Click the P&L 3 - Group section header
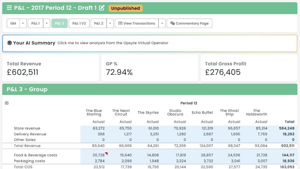300x169 pixels. coord(150,89)
